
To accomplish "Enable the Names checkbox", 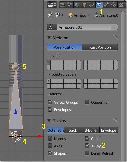I will click(x=50, y=138).
